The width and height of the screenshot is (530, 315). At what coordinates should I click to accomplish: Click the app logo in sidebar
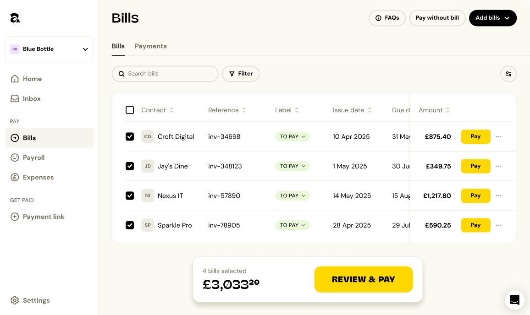pyautogui.click(x=15, y=18)
